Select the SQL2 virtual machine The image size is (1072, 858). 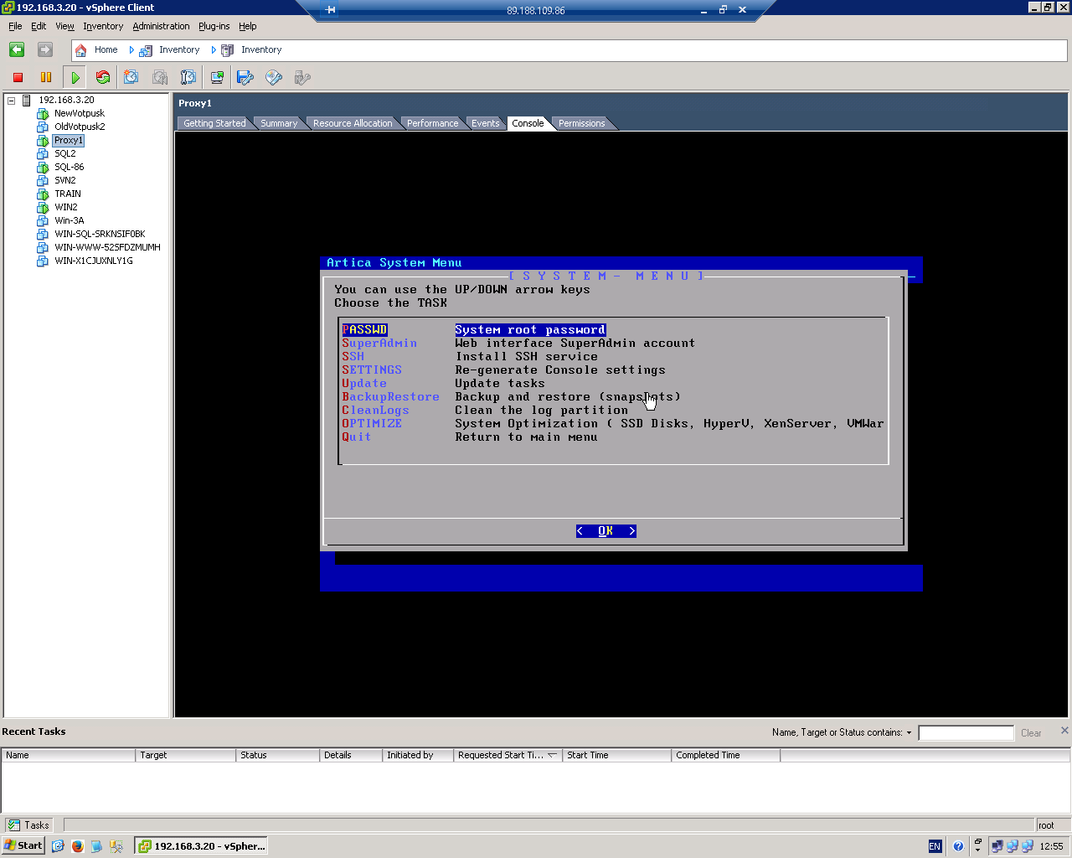(65, 154)
